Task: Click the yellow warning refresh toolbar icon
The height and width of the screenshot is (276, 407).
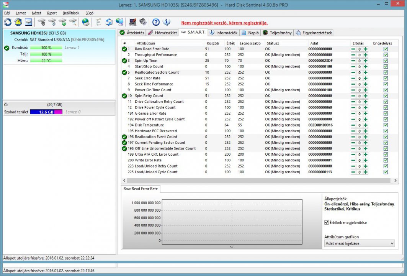Action: (18, 22)
